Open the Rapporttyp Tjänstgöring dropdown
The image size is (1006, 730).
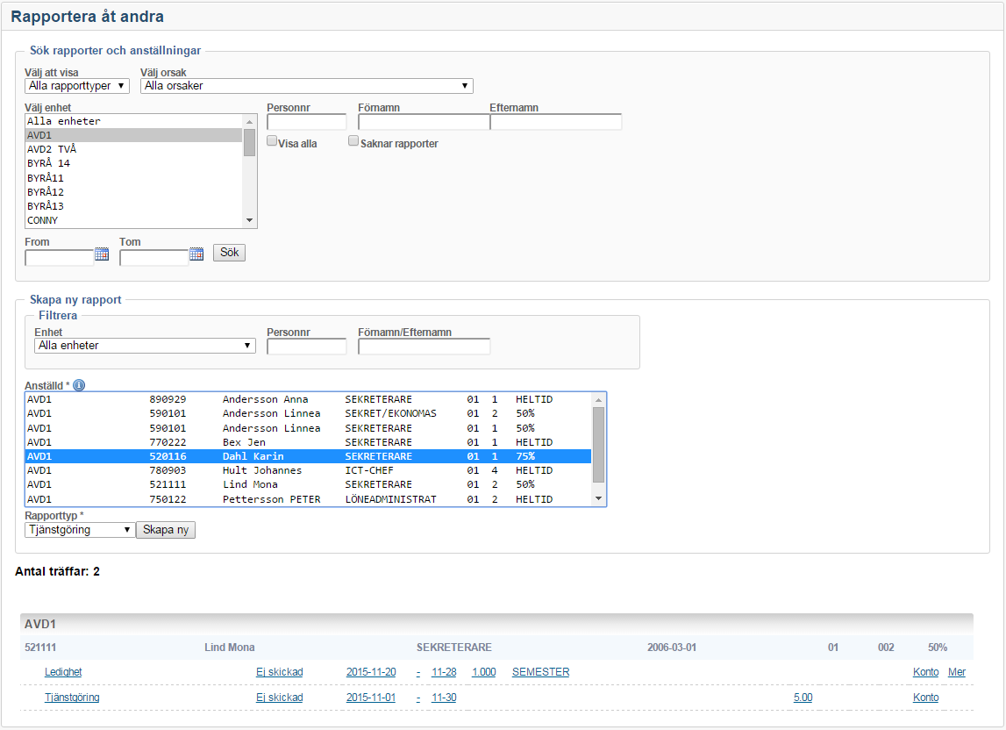coord(80,530)
